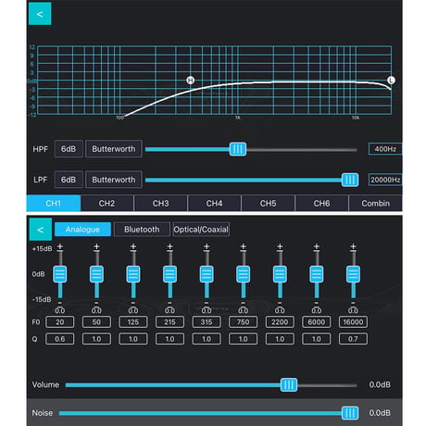Decrease gain with minus on 20 Hz band
This screenshot has height=426, width=426.
point(60,303)
